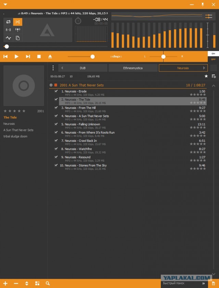Click The Tide title in info panel

click(x=10, y=118)
